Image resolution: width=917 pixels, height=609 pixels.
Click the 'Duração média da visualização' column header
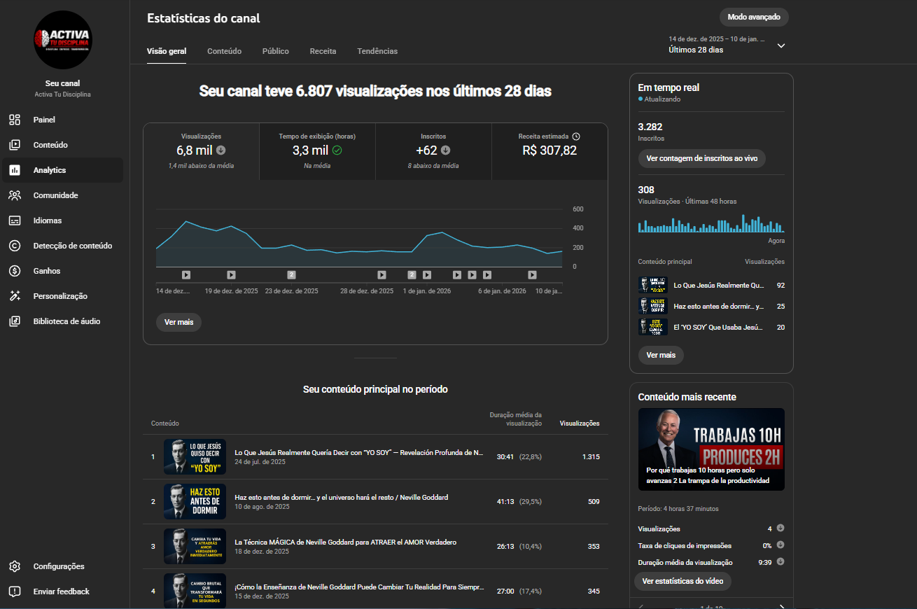515,419
